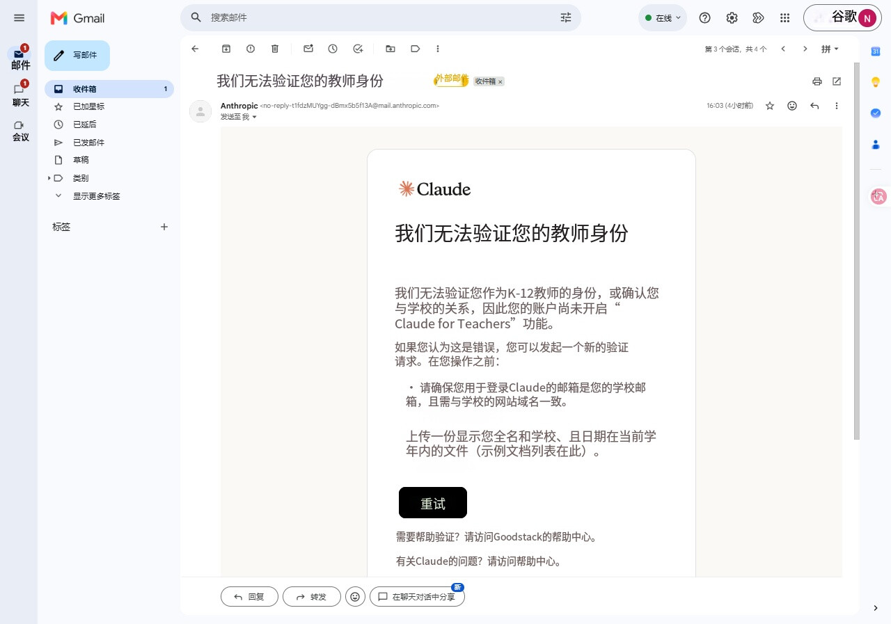891x624 pixels.
Task: Click 在聊天对话中分享 share in chat button
Action: click(417, 597)
